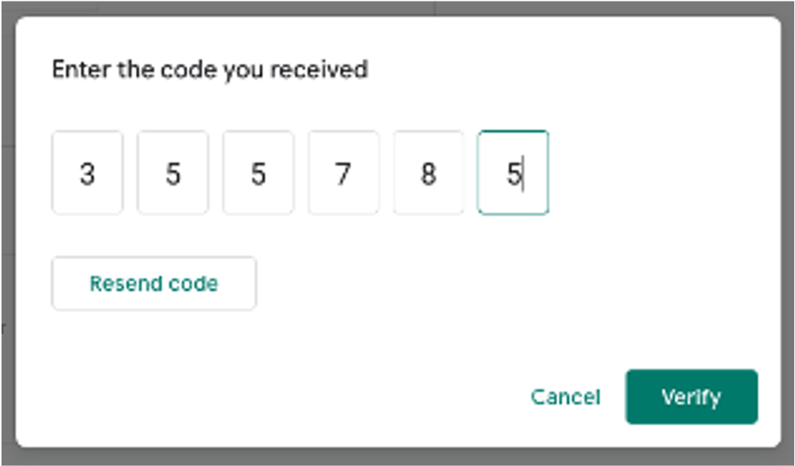
Task: Select the fifth digit box containing 8
Action: (x=429, y=173)
